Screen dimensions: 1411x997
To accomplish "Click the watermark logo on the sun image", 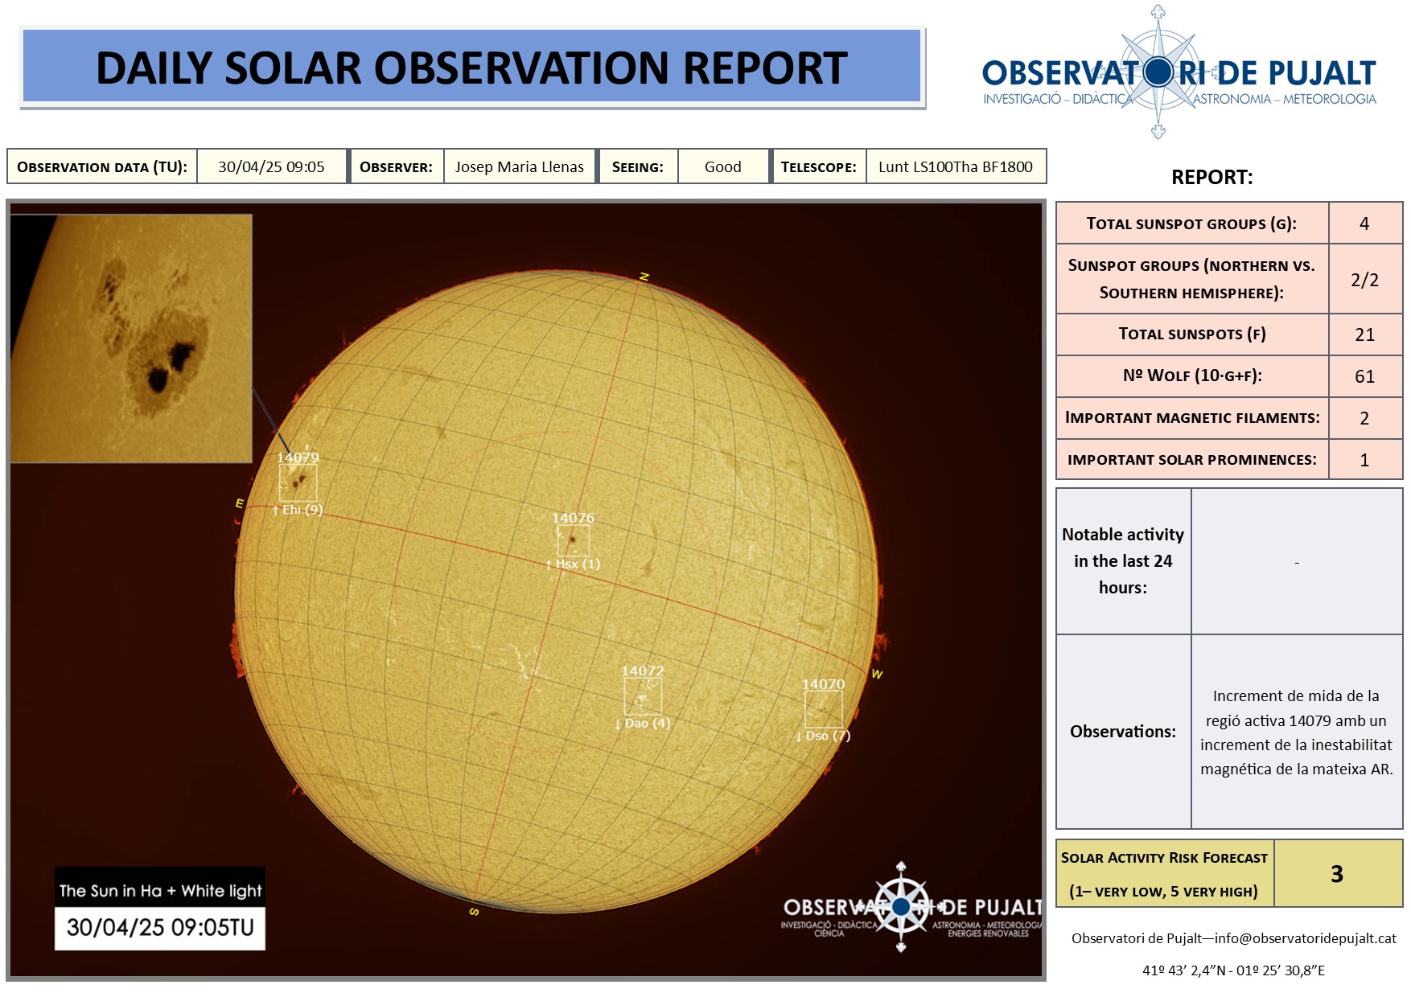I will tap(902, 908).
